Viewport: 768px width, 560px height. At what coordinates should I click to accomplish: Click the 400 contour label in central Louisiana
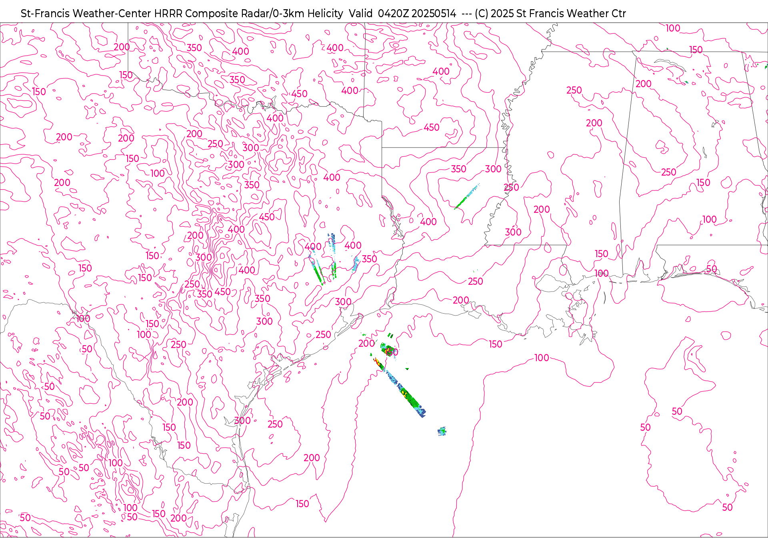point(428,222)
